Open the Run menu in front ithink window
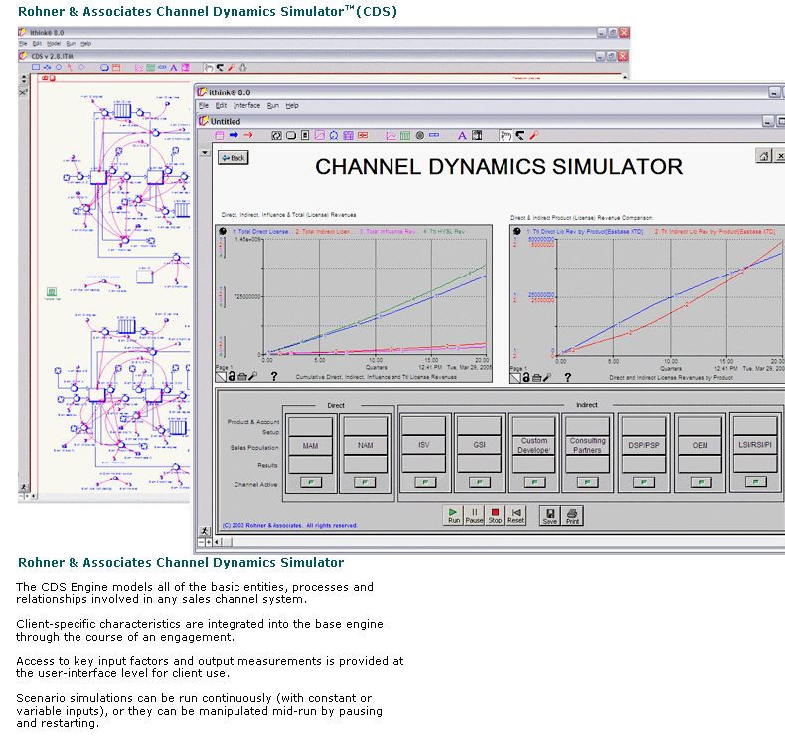The height and width of the screenshot is (740, 785). click(273, 106)
